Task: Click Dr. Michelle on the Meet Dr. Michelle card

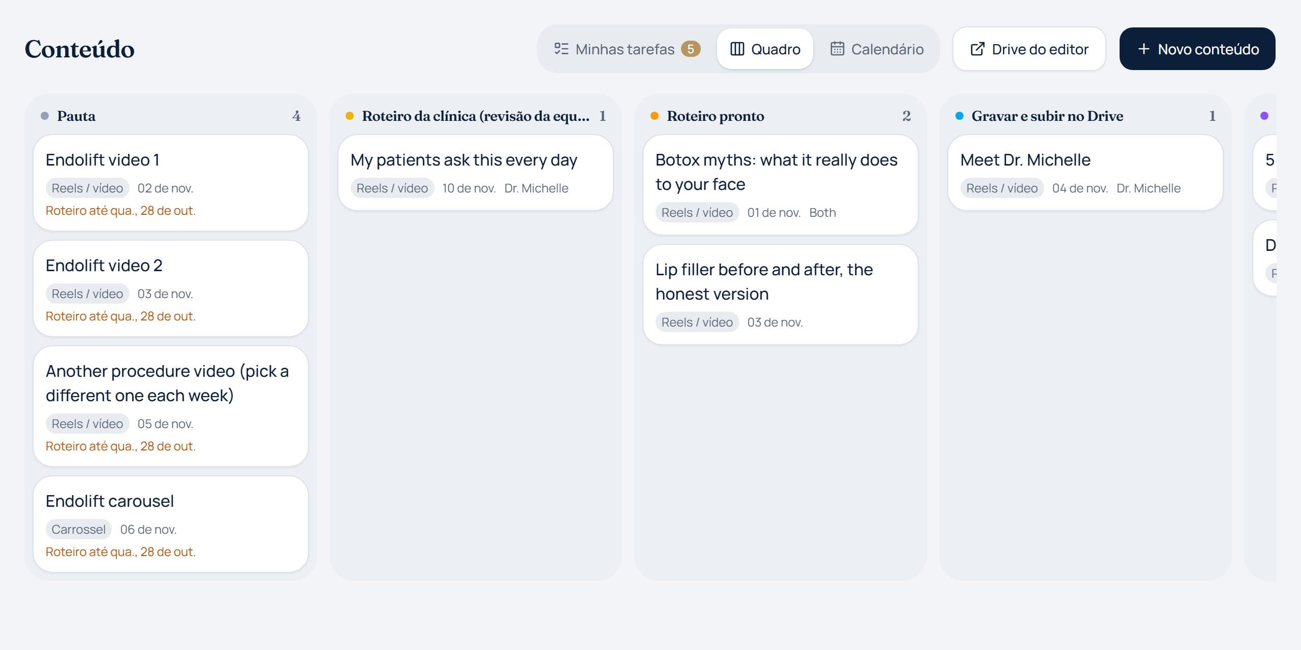Action: tap(1149, 188)
